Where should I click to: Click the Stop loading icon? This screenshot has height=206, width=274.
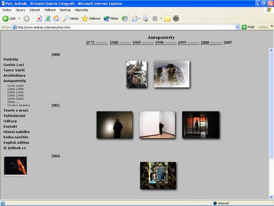(x=39, y=19)
